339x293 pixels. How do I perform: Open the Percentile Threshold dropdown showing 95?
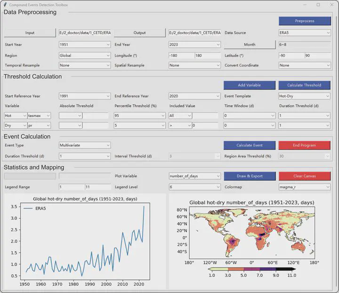(x=139, y=116)
